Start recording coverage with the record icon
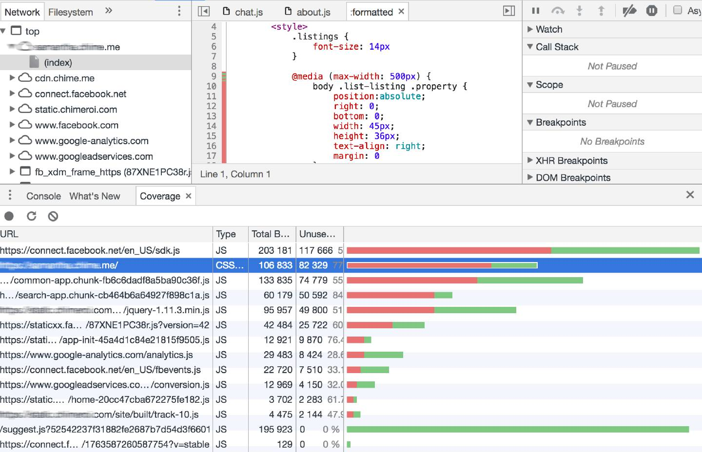 [x=9, y=216]
